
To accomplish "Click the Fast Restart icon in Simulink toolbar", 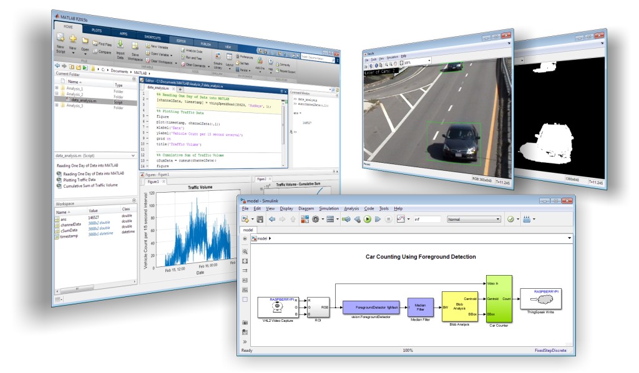I will [346, 219].
